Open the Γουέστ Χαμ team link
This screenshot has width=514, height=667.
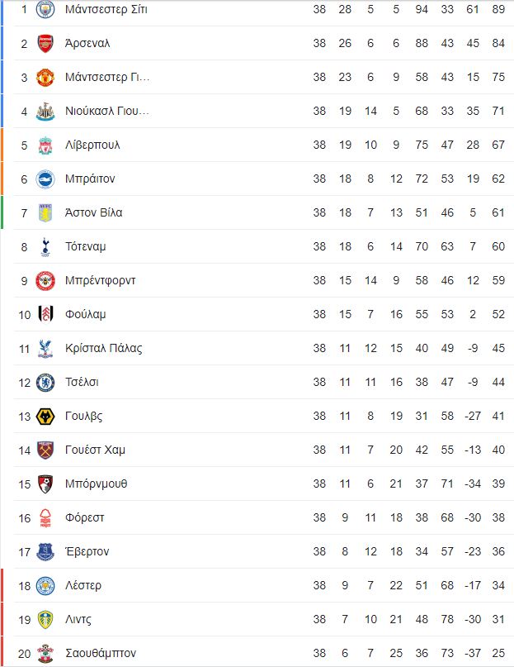coord(95,450)
